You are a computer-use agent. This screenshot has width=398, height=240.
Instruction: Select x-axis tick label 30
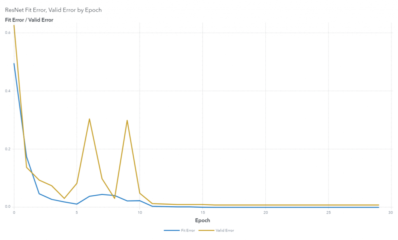tap(391, 212)
